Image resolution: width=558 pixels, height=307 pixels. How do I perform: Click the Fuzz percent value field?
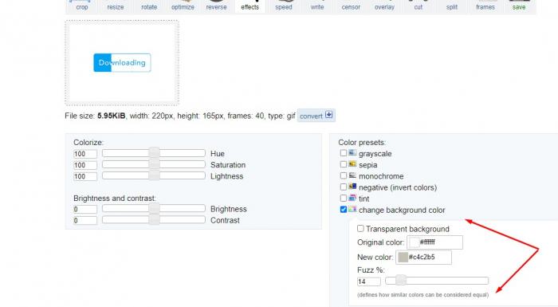coord(368,281)
